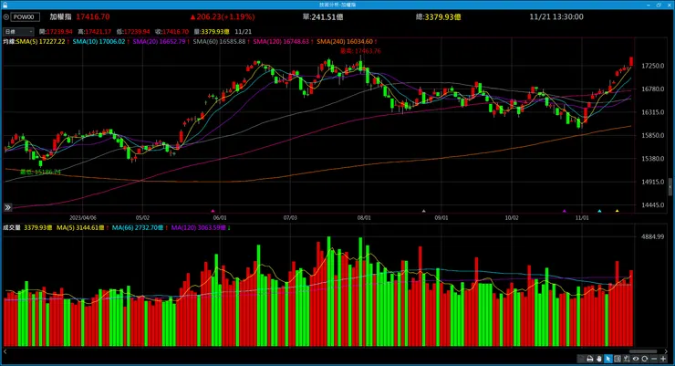The width and height of the screenshot is (675, 366).
Task: Click the print icon in the bottom toolbar
Action: tap(590, 359)
